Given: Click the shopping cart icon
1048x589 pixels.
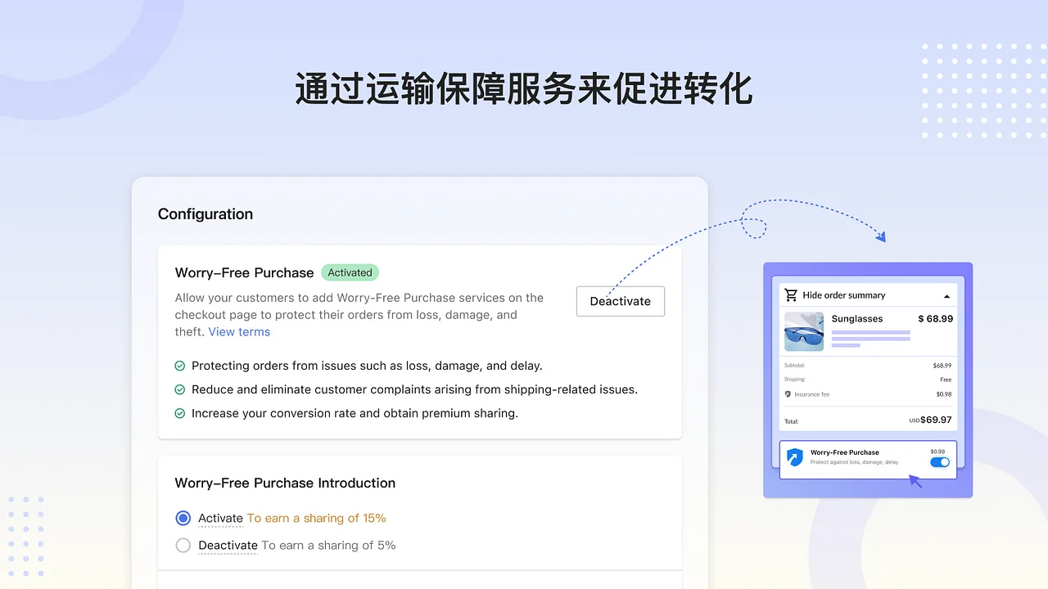Looking at the screenshot, I should pos(791,294).
